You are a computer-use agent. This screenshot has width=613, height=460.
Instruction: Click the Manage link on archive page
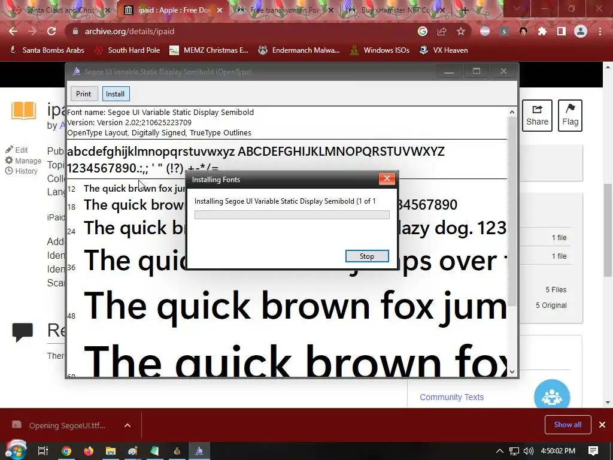pos(23,161)
